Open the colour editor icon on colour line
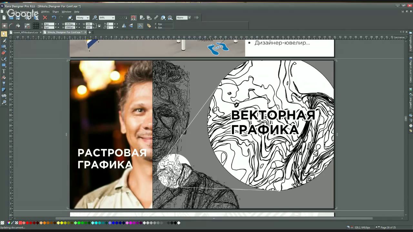The width and height of the screenshot is (413, 232). tap(9, 223)
